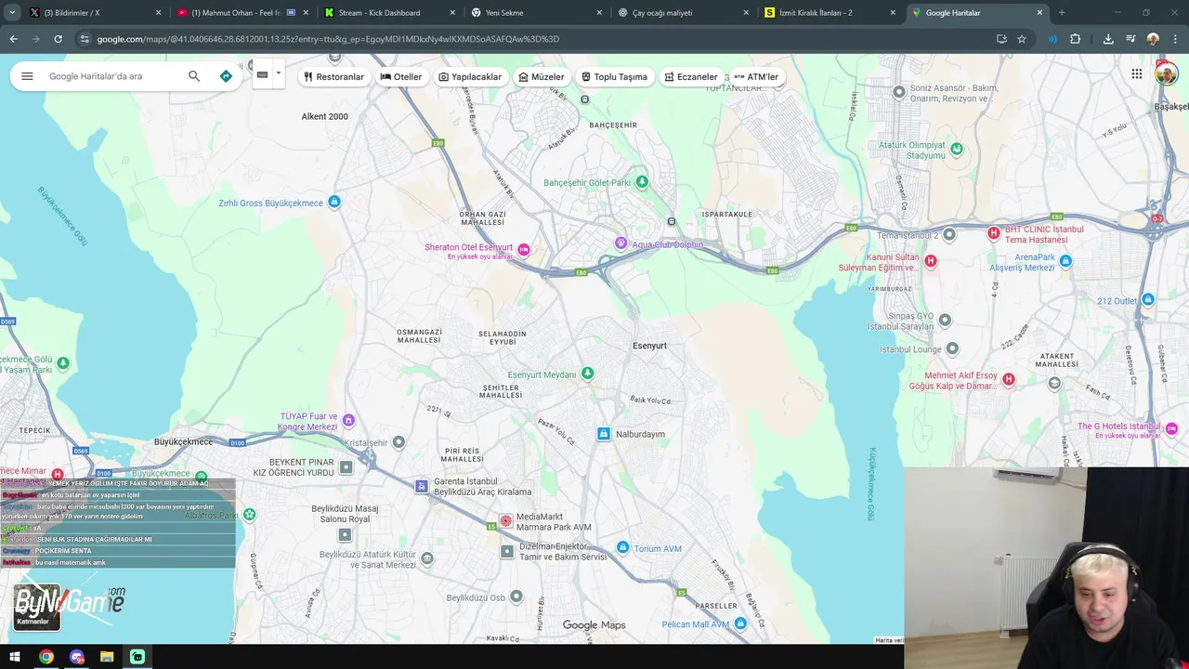Image resolution: width=1189 pixels, height=669 pixels.
Task: Open Chrome from the taskbar
Action: [46, 657]
